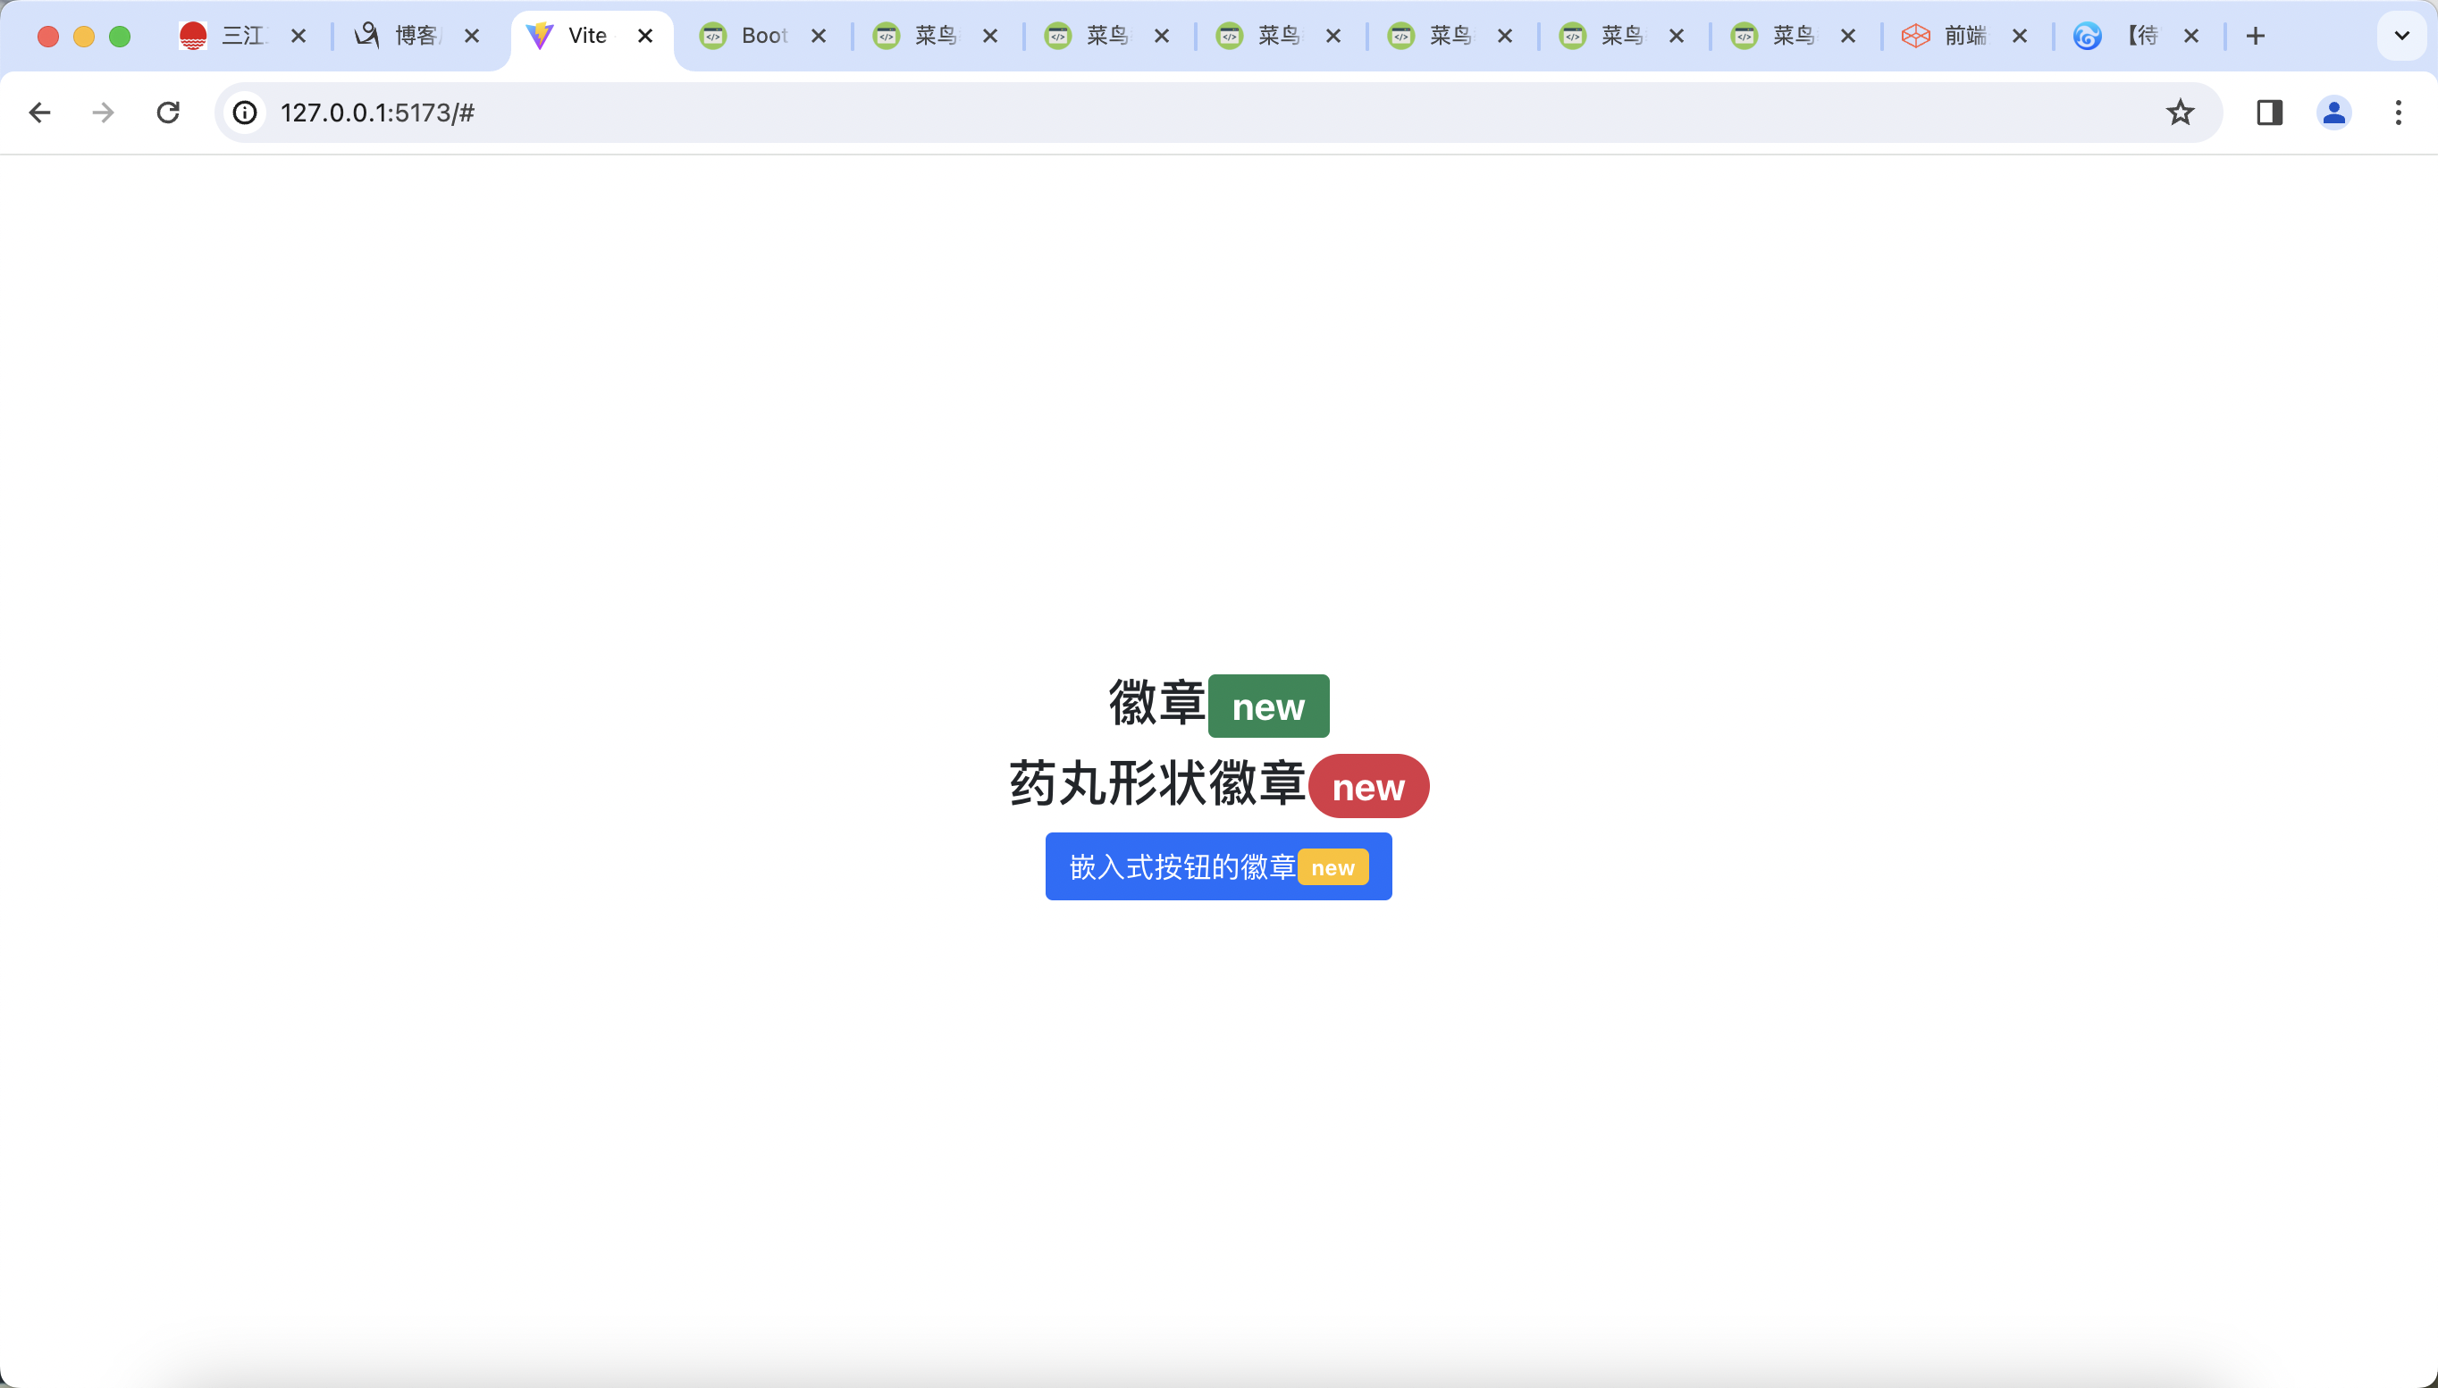Click the 药丸形状徽章 heading text
This screenshot has height=1388, width=2438.
1157,784
